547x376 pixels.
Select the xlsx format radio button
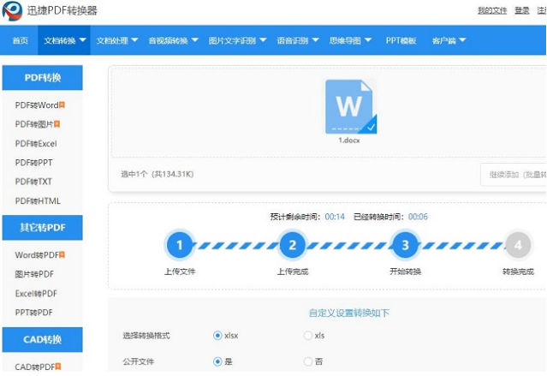(x=217, y=336)
